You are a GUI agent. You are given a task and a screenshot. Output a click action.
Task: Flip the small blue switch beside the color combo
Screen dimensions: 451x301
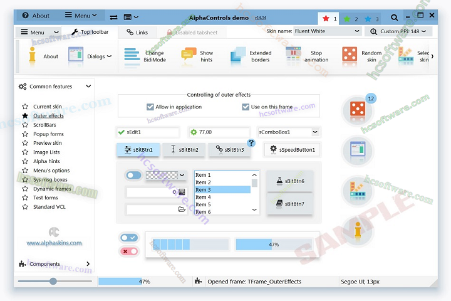134,175
